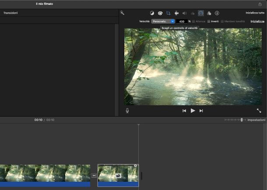Click the speedometer speed tool

(x=201, y=14)
